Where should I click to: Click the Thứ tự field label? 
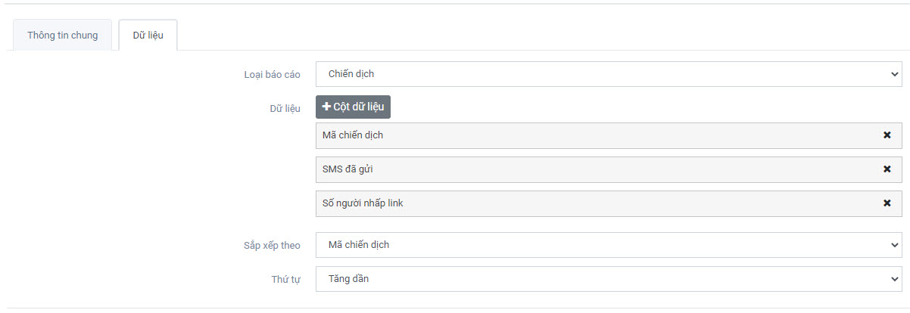(285, 280)
